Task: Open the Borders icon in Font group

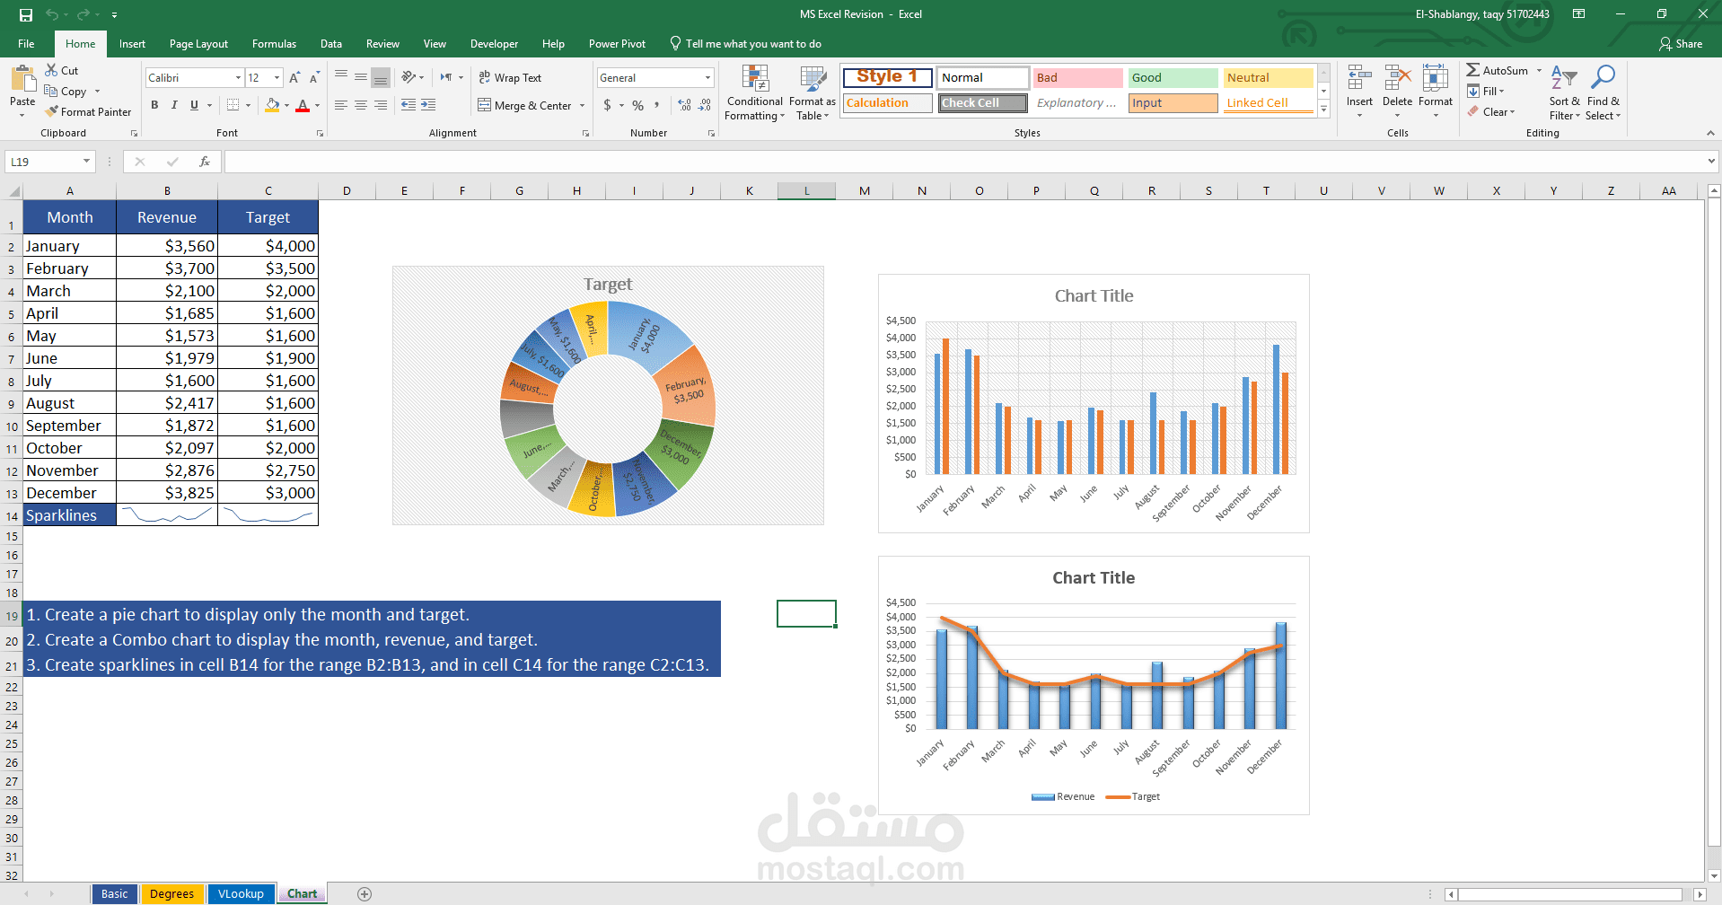Action: [233, 105]
